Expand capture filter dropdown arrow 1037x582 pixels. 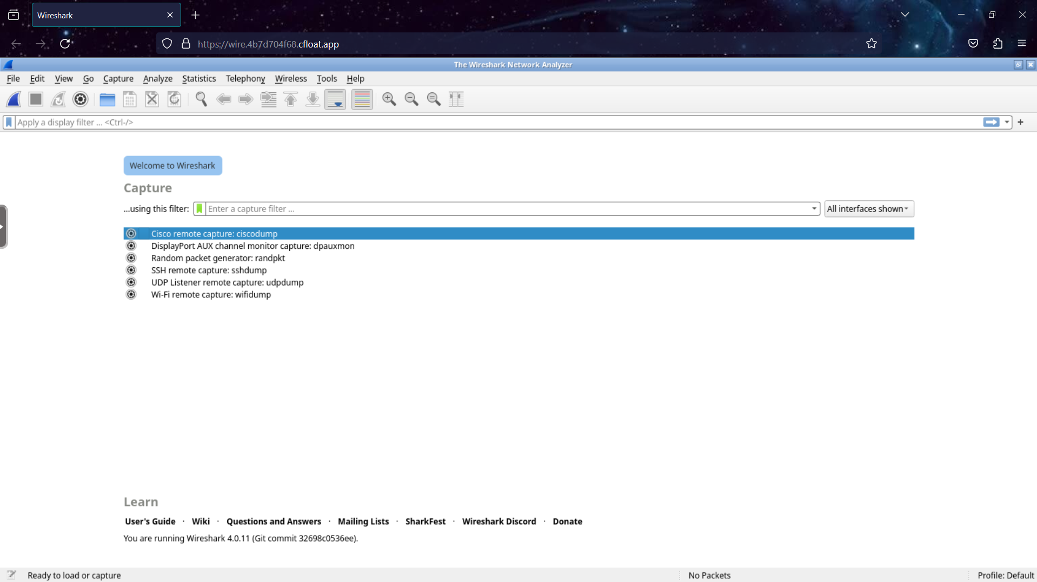(814, 209)
